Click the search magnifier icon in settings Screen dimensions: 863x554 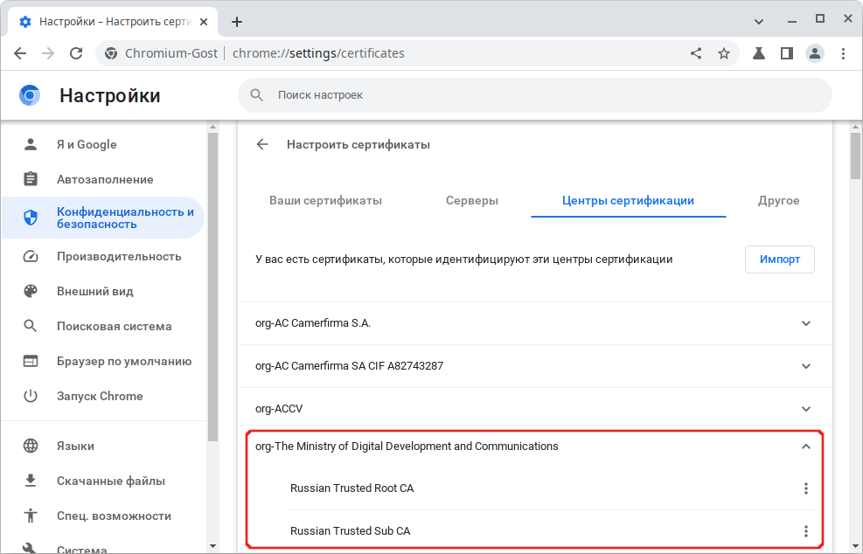coord(256,94)
